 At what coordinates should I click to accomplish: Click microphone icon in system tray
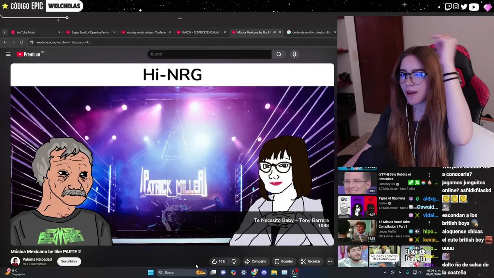407,273
